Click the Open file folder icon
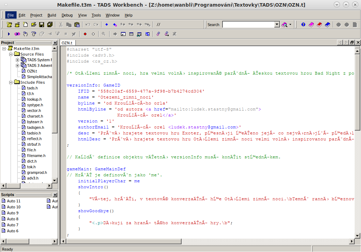The width and height of the screenshot is (361, 252). [34, 25]
